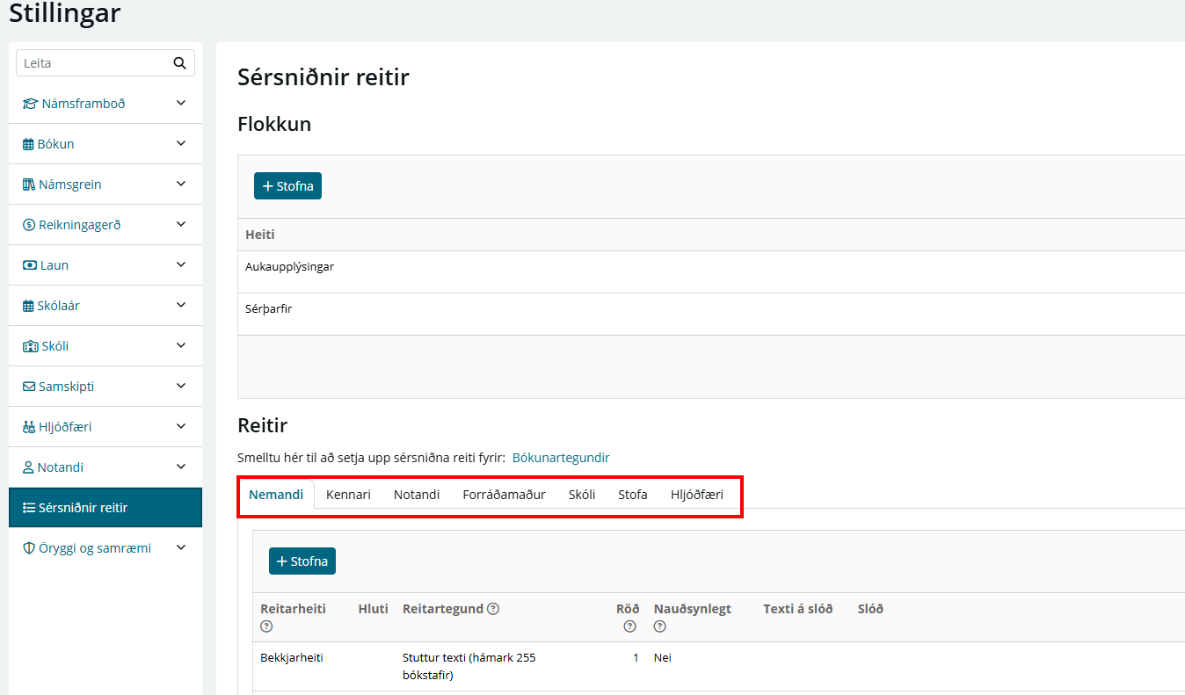
Task: Click Stofna button under Flokkun
Action: [287, 186]
